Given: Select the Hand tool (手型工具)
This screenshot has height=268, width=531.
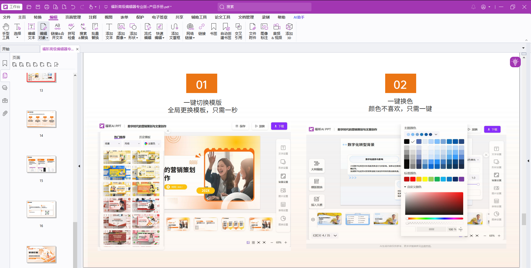Looking at the screenshot, I should 6,31.
